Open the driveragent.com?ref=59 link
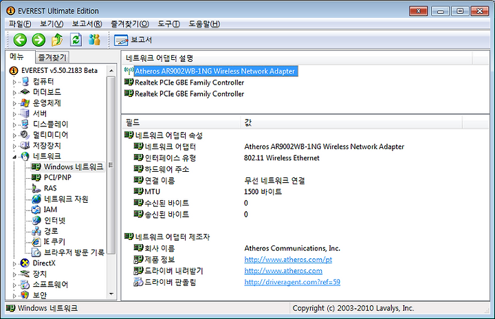The height and width of the screenshot is (319, 495). (x=292, y=282)
